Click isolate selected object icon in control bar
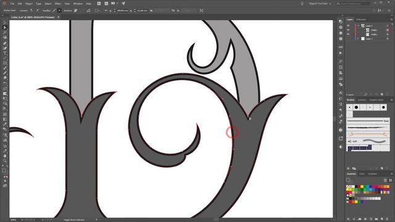The height and width of the screenshot is (222, 395). pyautogui.click(x=201, y=10)
